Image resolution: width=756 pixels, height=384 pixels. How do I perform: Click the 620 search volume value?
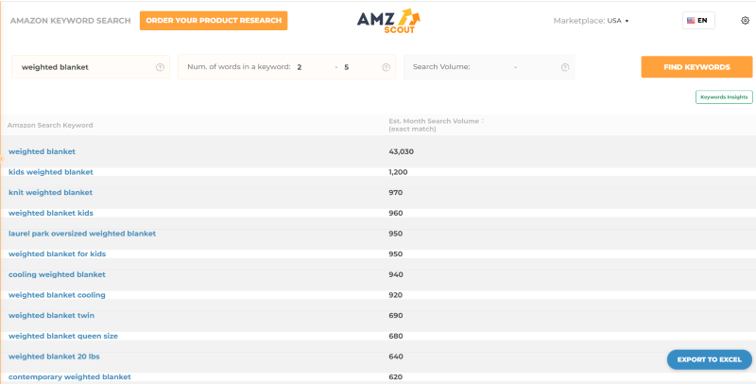click(395, 377)
